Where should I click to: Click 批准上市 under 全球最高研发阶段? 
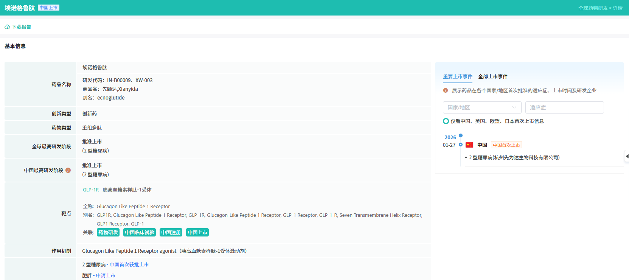[x=92, y=142]
